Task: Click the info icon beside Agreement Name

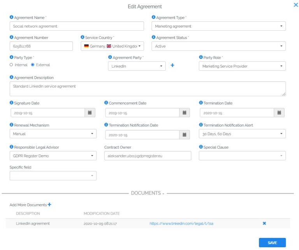Action: pos(11,17)
